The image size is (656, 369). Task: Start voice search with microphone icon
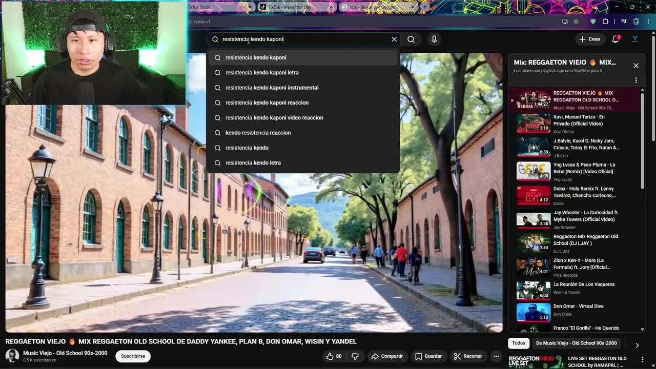434,39
